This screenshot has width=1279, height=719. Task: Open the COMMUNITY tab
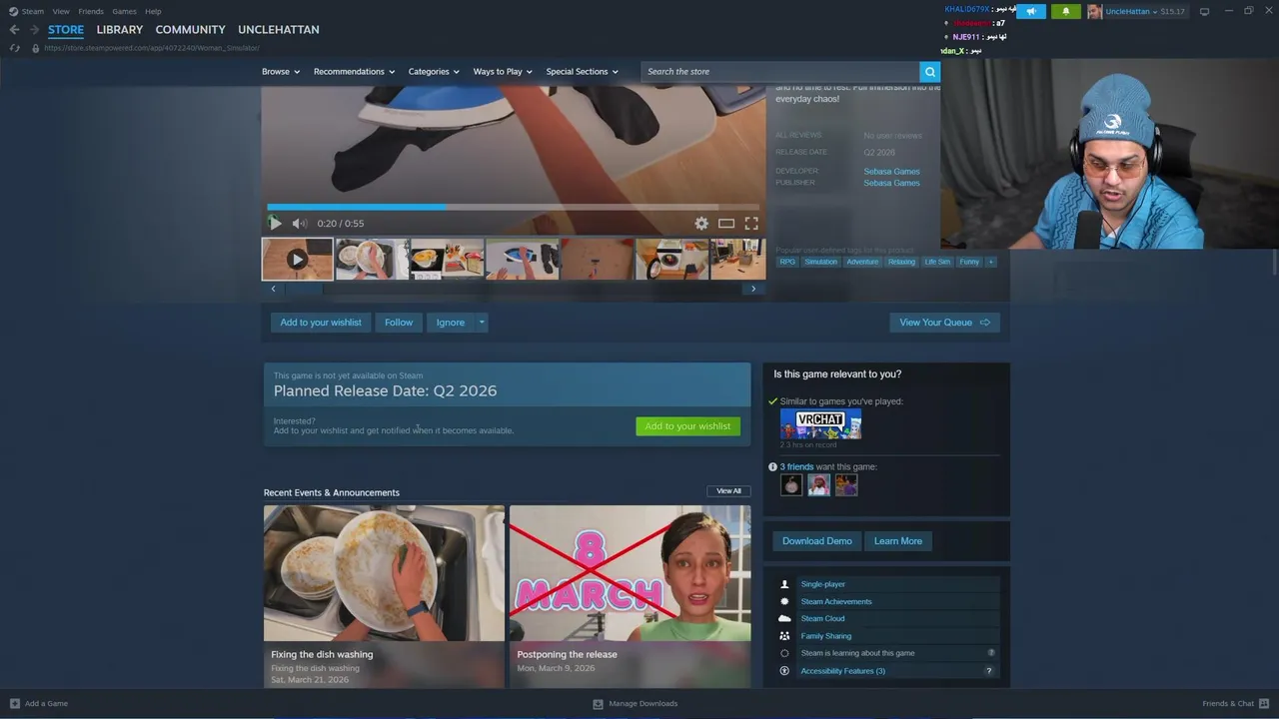click(190, 30)
